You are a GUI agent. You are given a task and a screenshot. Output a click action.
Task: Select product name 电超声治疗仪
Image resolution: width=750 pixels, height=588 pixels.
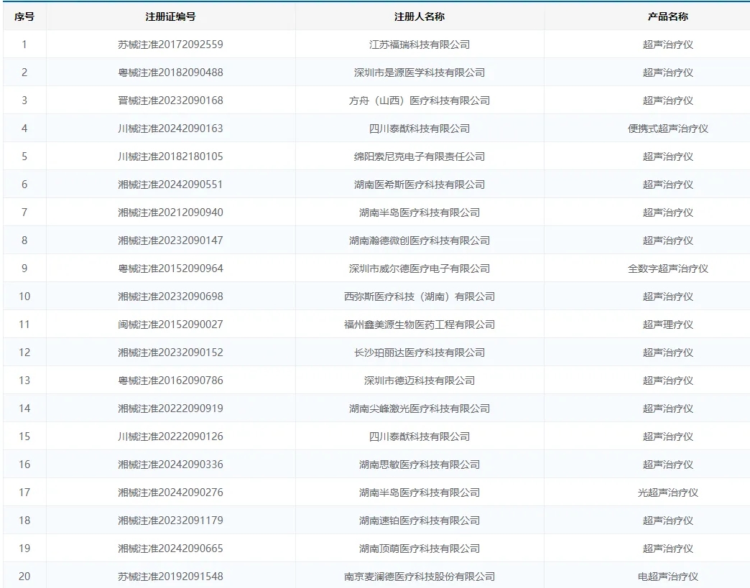tap(668, 577)
